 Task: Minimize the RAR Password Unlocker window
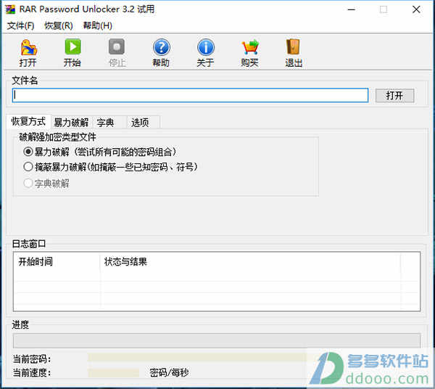[x=352, y=9]
